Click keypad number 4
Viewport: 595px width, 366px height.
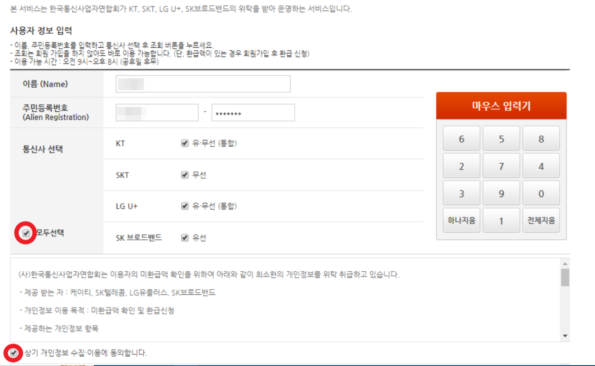541,166
